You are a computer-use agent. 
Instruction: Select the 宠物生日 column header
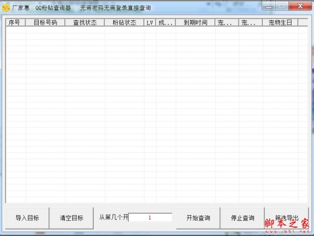point(280,22)
